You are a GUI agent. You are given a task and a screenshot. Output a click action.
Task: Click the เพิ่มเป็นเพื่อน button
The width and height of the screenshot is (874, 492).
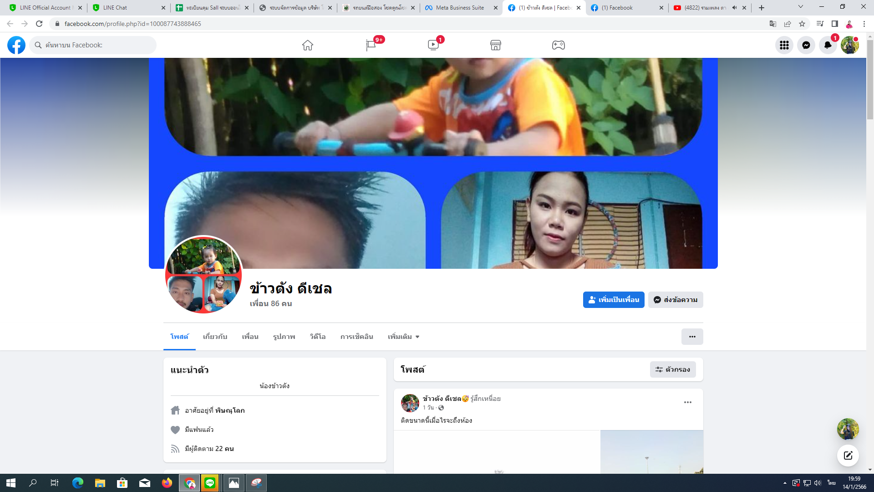pos(613,300)
